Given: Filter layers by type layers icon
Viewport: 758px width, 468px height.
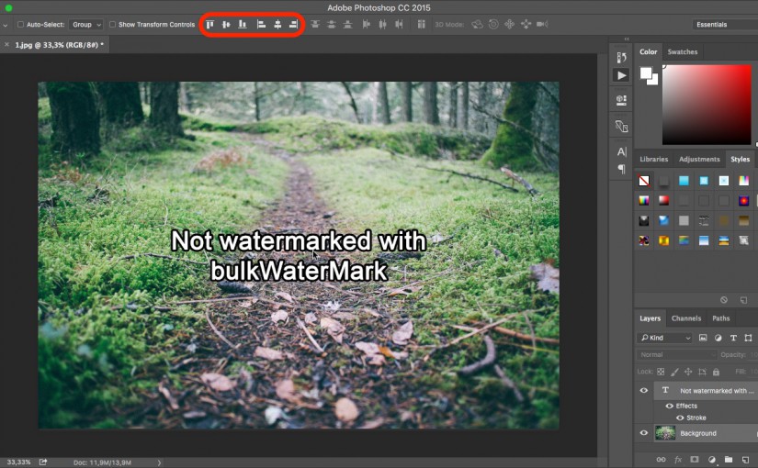Looking at the screenshot, I should pyautogui.click(x=733, y=338).
